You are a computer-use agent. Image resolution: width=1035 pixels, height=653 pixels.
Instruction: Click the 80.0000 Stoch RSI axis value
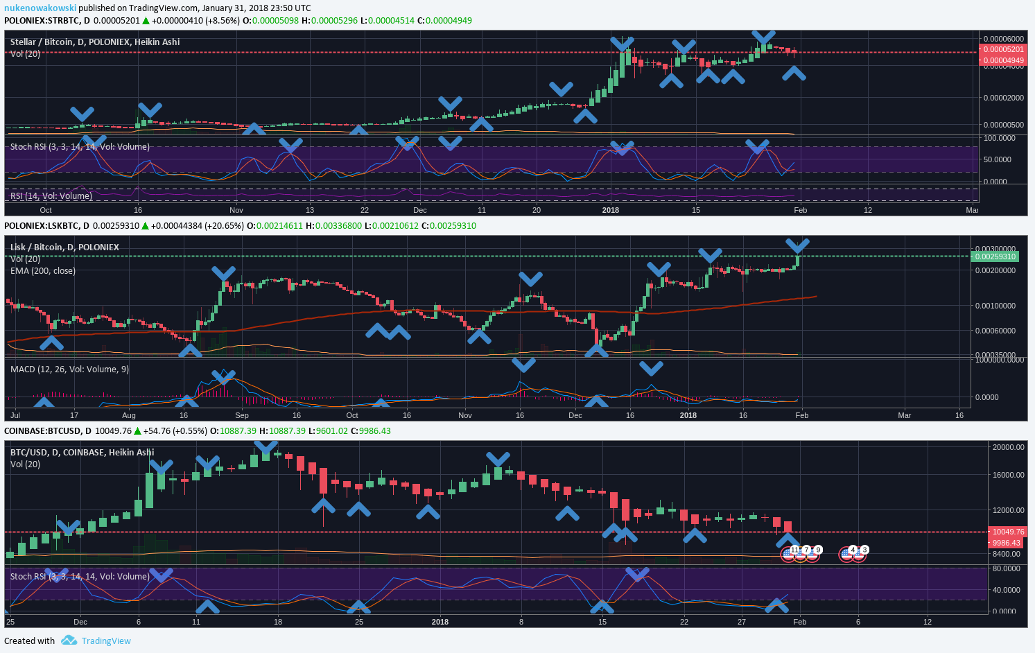[1006, 568]
